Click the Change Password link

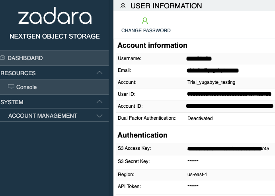pyautogui.click(x=146, y=31)
